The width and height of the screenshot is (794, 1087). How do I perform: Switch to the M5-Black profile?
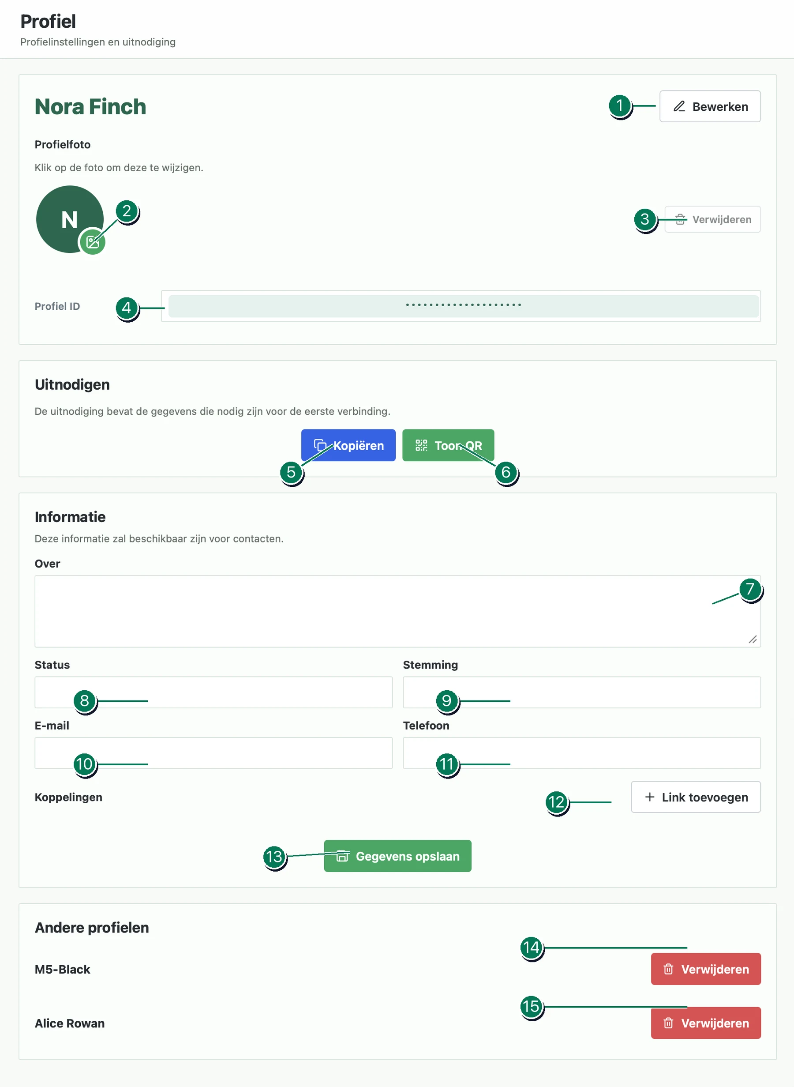63,969
